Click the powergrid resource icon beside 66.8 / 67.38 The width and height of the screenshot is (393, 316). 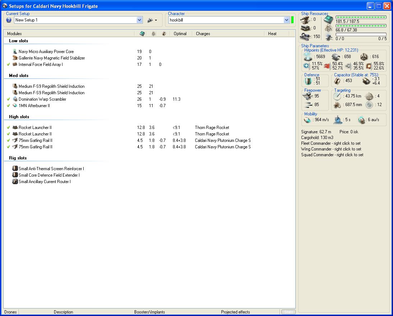[328, 28]
